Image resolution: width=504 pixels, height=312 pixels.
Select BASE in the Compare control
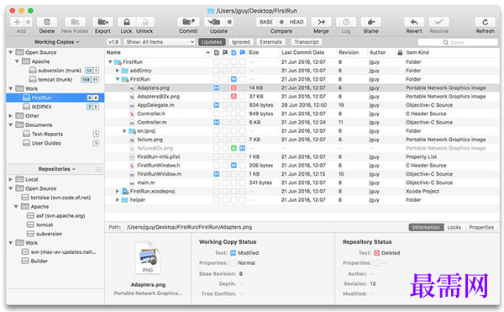tap(266, 22)
